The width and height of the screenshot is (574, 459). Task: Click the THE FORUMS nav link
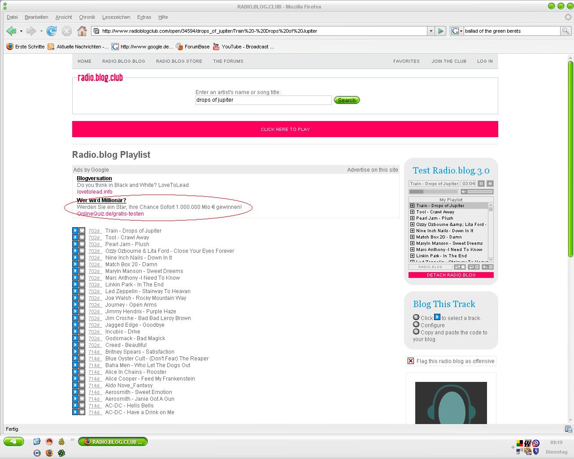click(228, 61)
